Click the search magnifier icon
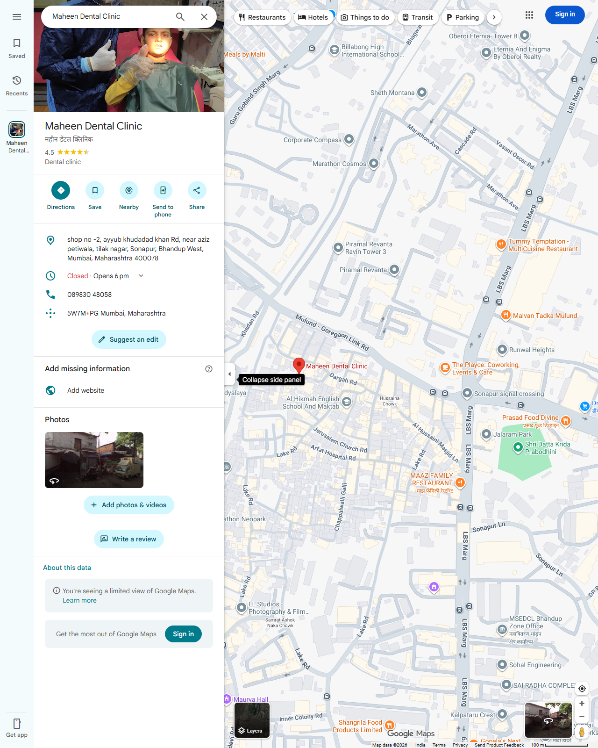 click(180, 17)
